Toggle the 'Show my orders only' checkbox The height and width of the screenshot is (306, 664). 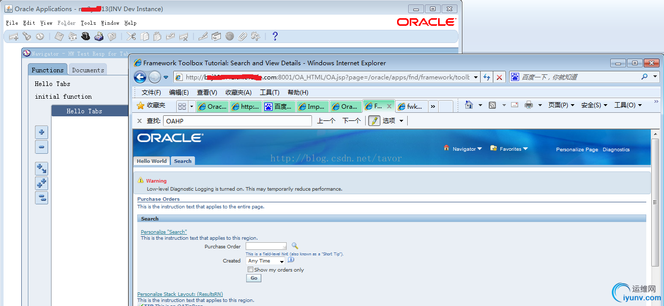coord(250,270)
